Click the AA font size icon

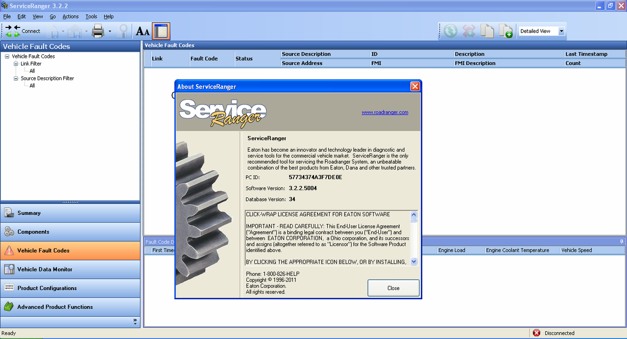(143, 31)
